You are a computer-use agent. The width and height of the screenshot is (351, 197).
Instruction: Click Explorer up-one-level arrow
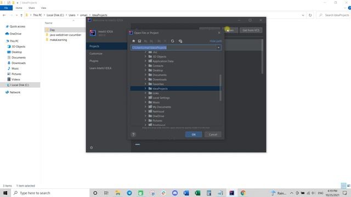coord(21,15)
